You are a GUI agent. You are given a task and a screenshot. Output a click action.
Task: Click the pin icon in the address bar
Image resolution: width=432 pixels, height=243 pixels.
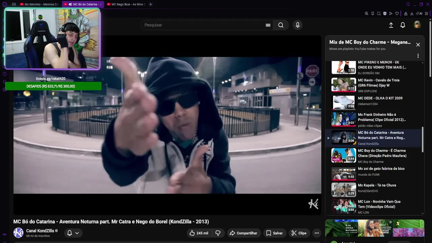(x=373, y=13)
